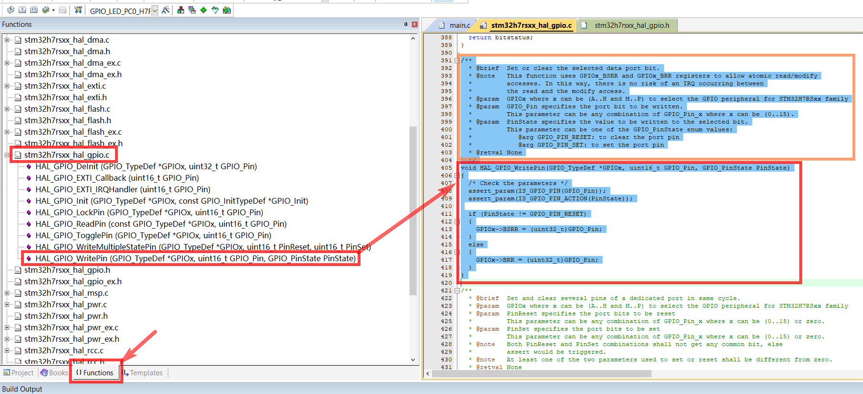Open Manage Project Items colored blocks icon
This screenshot has height=394, width=863.
181,10
